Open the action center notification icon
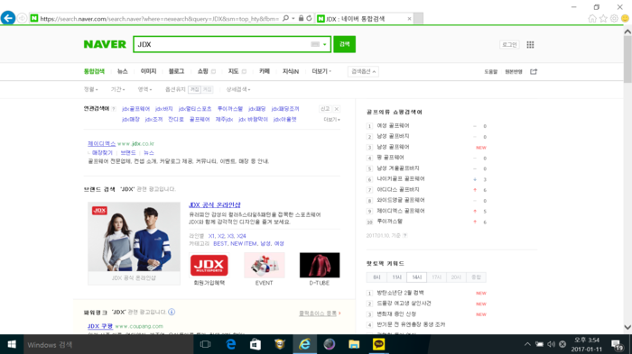 point(617,345)
